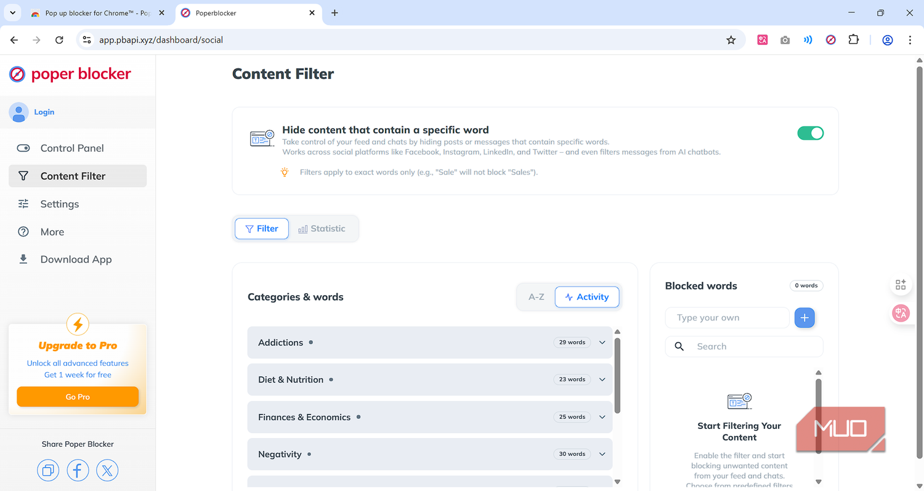Click the Login link
The height and width of the screenshot is (491, 924).
tap(44, 112)
